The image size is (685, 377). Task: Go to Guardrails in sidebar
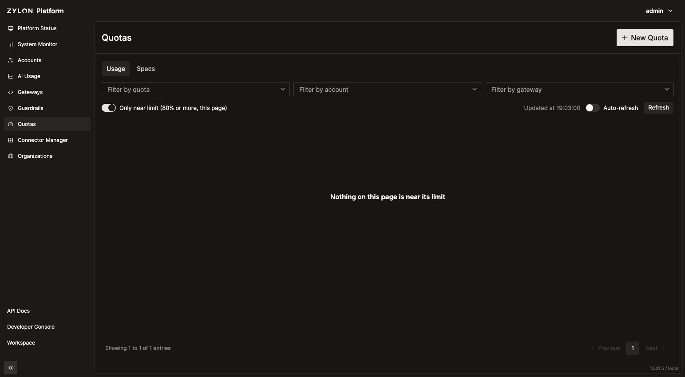[x=47, y=108]
